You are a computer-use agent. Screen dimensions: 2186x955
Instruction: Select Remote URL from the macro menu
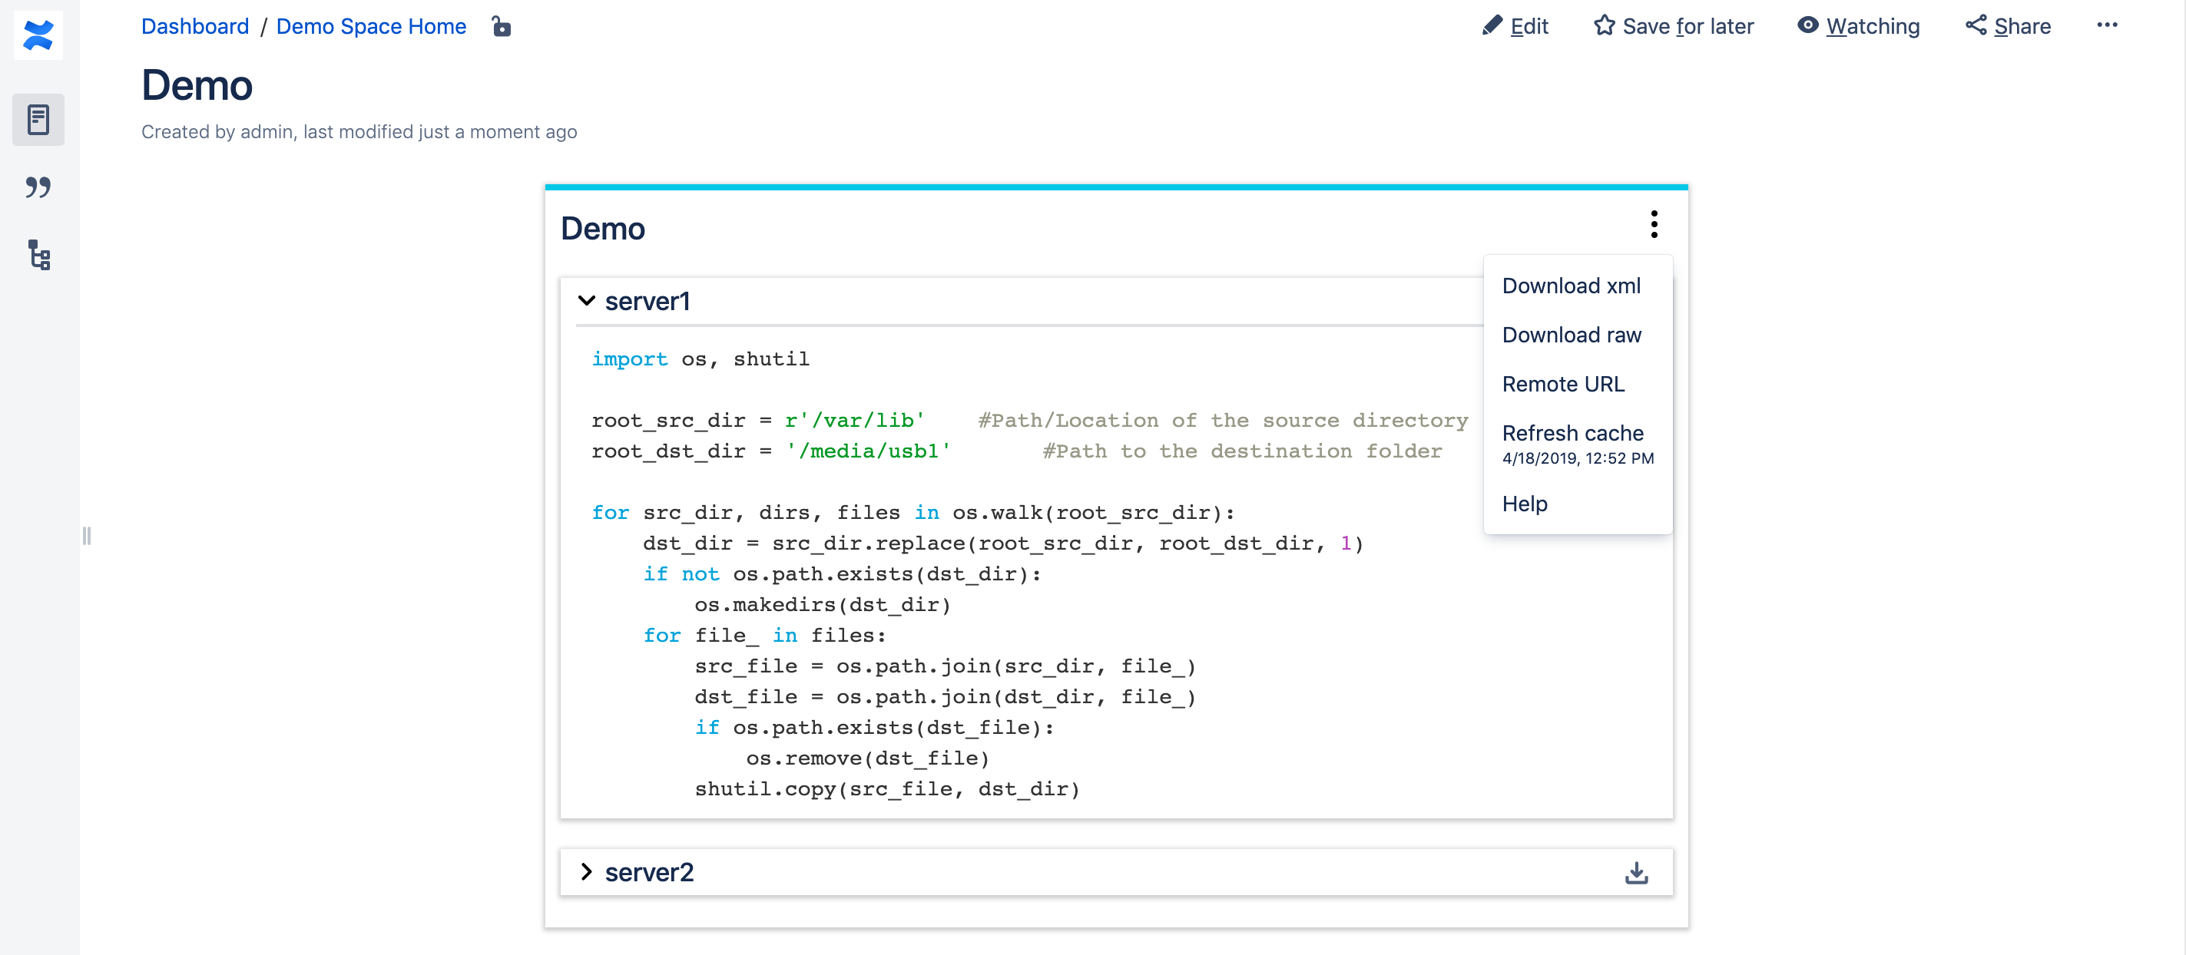1563,383
